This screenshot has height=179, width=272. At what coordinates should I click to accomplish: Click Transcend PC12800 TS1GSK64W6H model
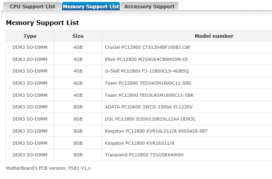144,155
